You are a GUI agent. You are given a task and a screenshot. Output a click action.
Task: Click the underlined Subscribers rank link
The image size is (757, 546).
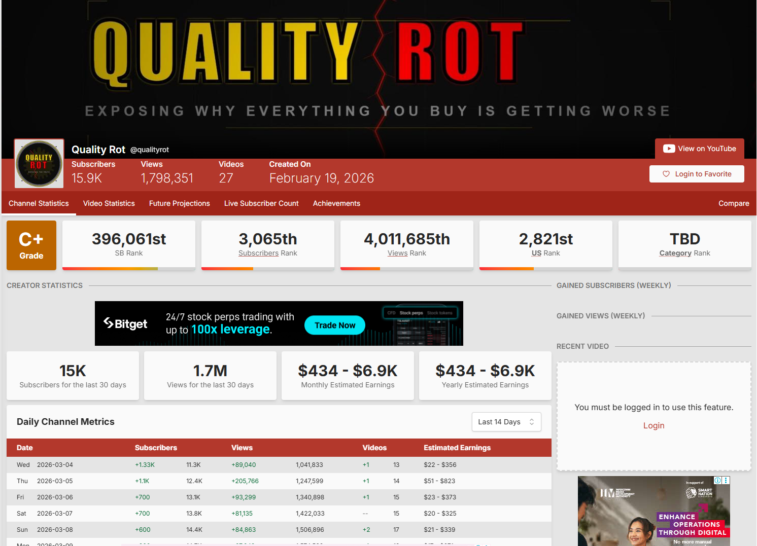click(258, 253)
